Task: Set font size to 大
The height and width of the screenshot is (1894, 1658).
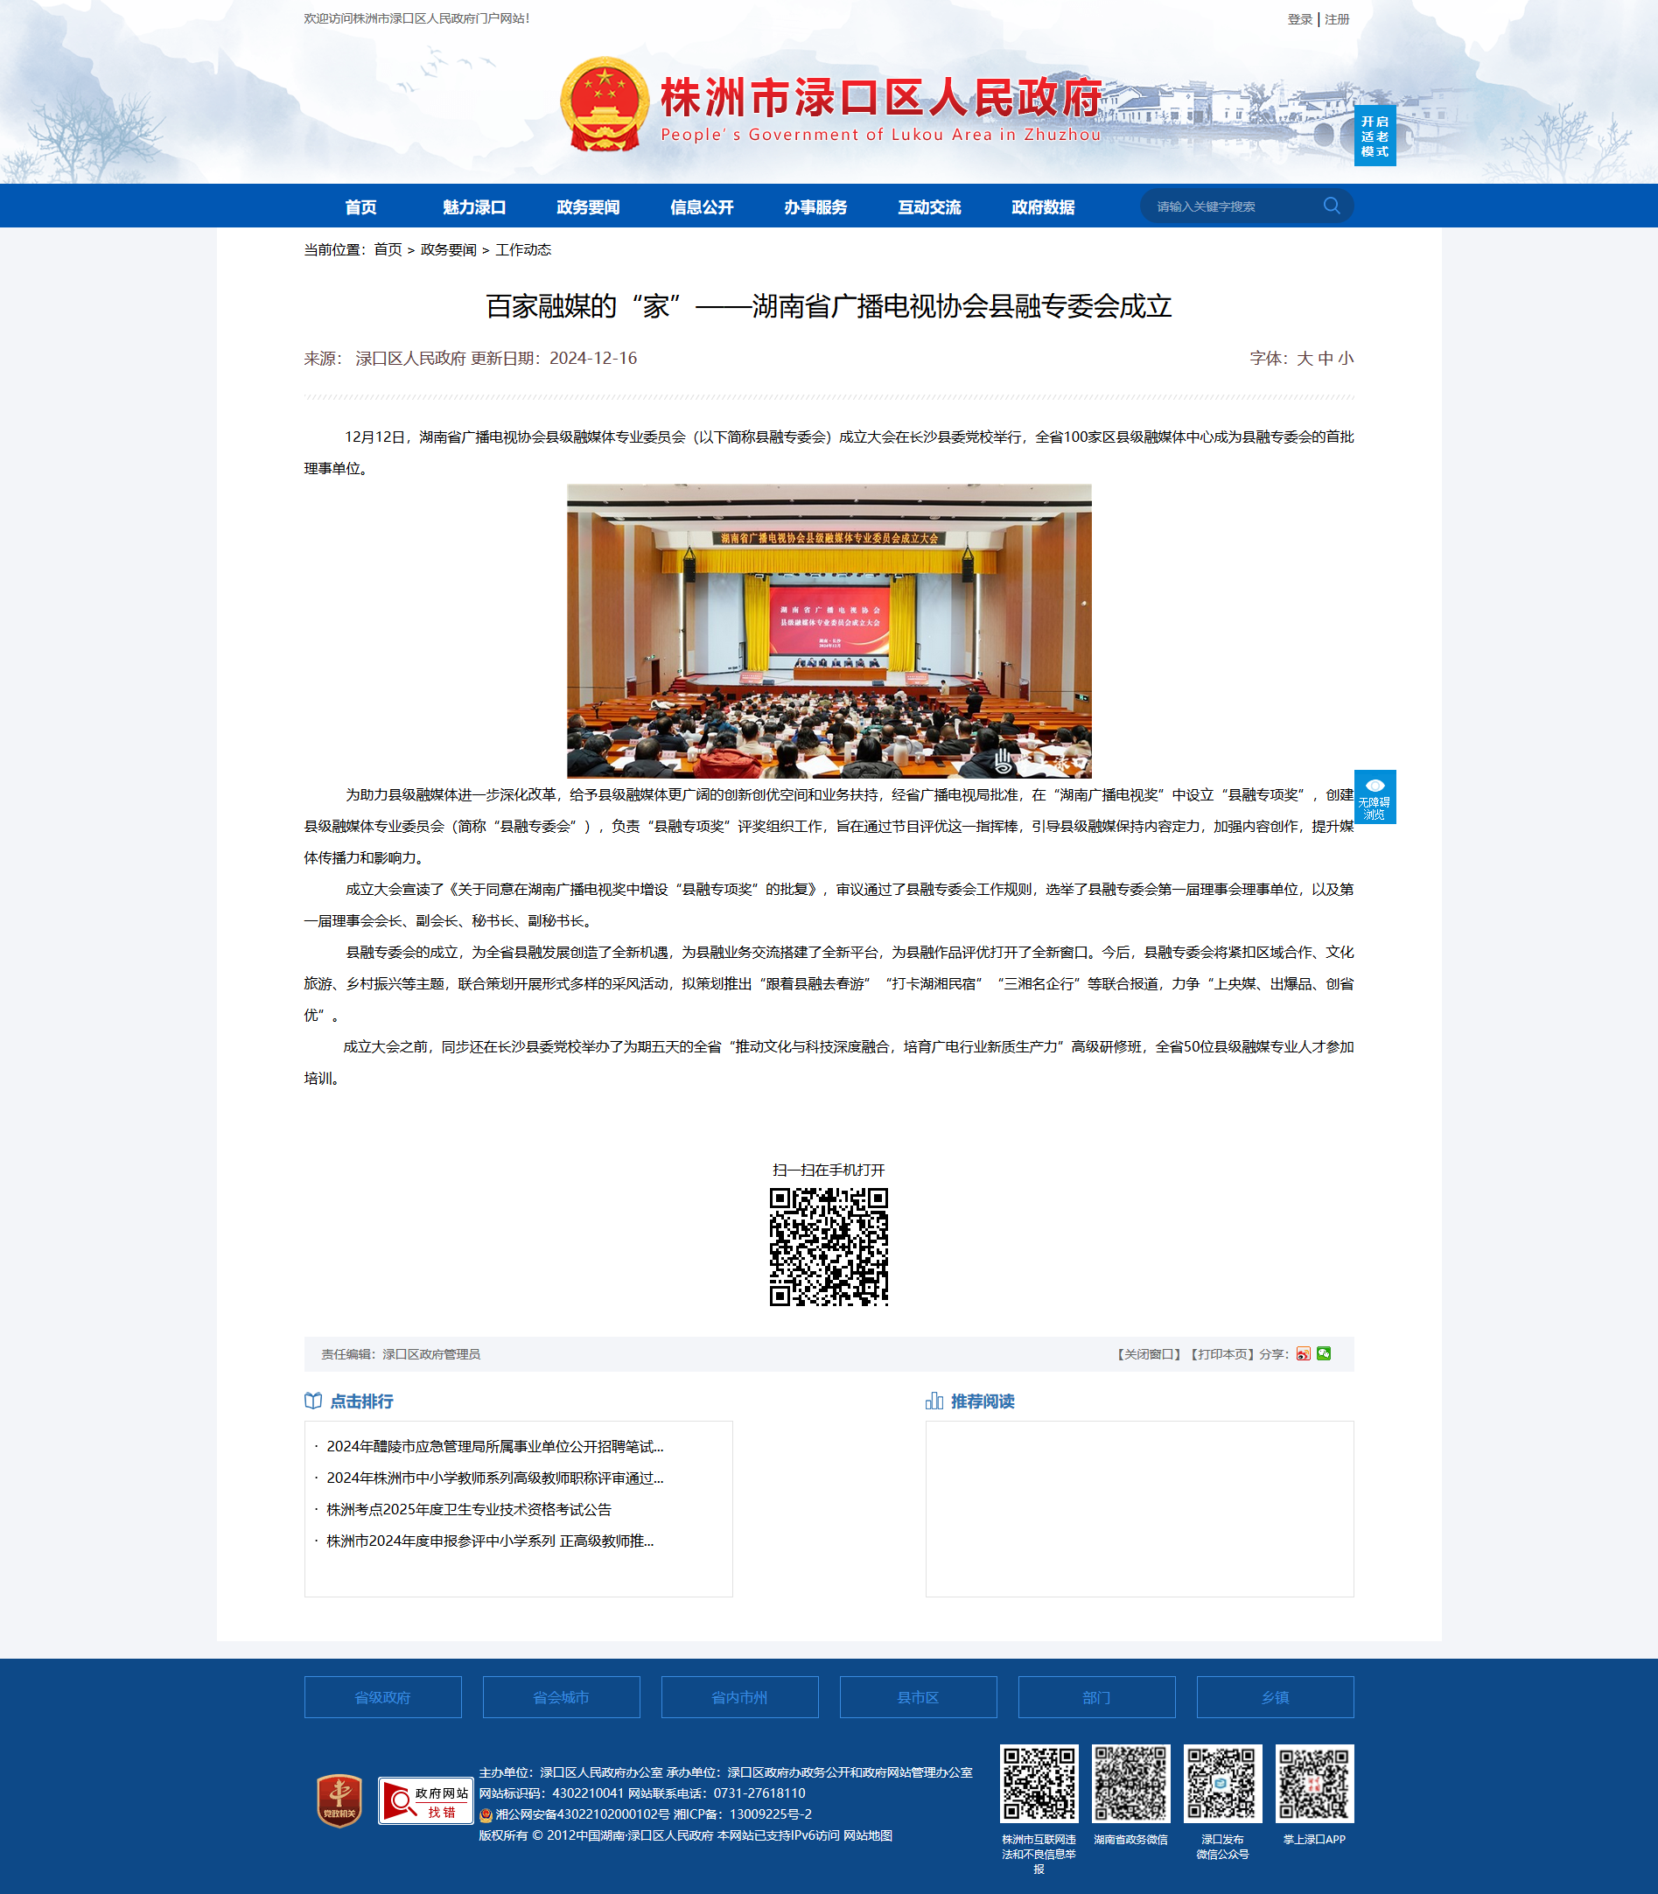Action: point(1305,358)
